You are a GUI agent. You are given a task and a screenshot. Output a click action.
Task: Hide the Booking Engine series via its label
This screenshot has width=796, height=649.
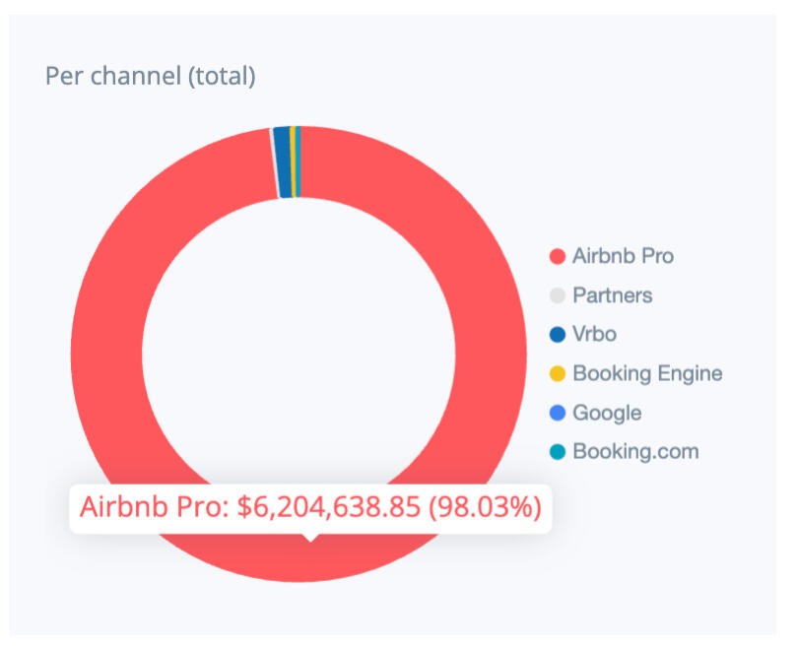pyautogui.click(x=647, y=374)
